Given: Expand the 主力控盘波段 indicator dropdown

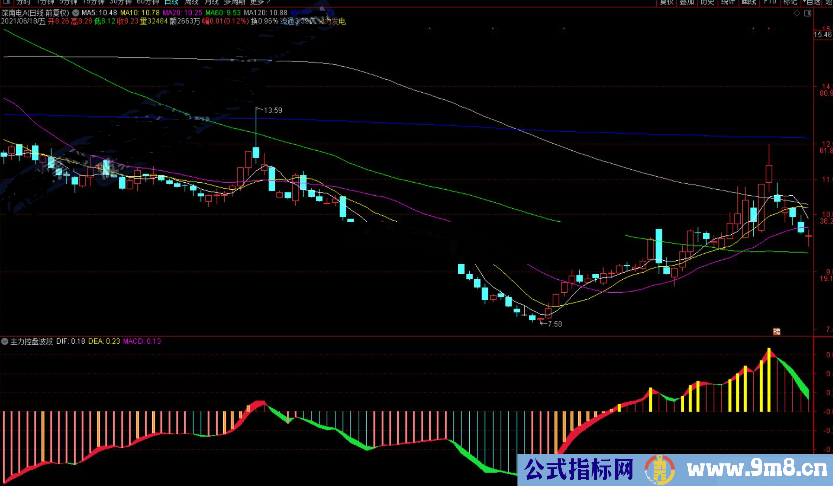Looking at the screenshot, I should (x=5, y=341).
